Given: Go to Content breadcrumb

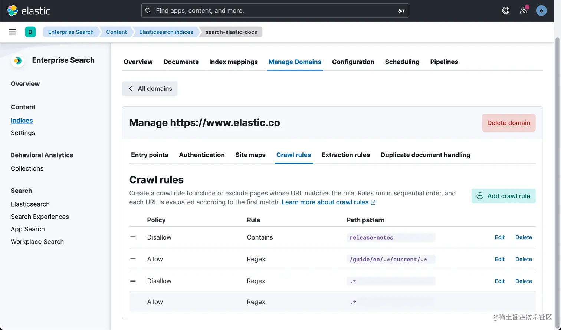Looking at the screenshot, I should pyautogui.click(x=117, y=32).
